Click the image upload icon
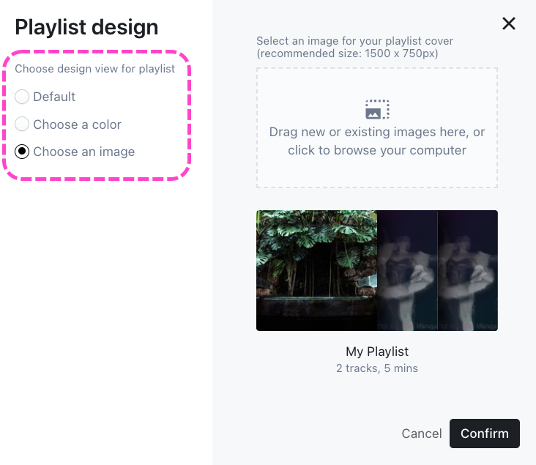Image resolution: width=536 pixels, height=465 pixels. (x=377, y=110)
